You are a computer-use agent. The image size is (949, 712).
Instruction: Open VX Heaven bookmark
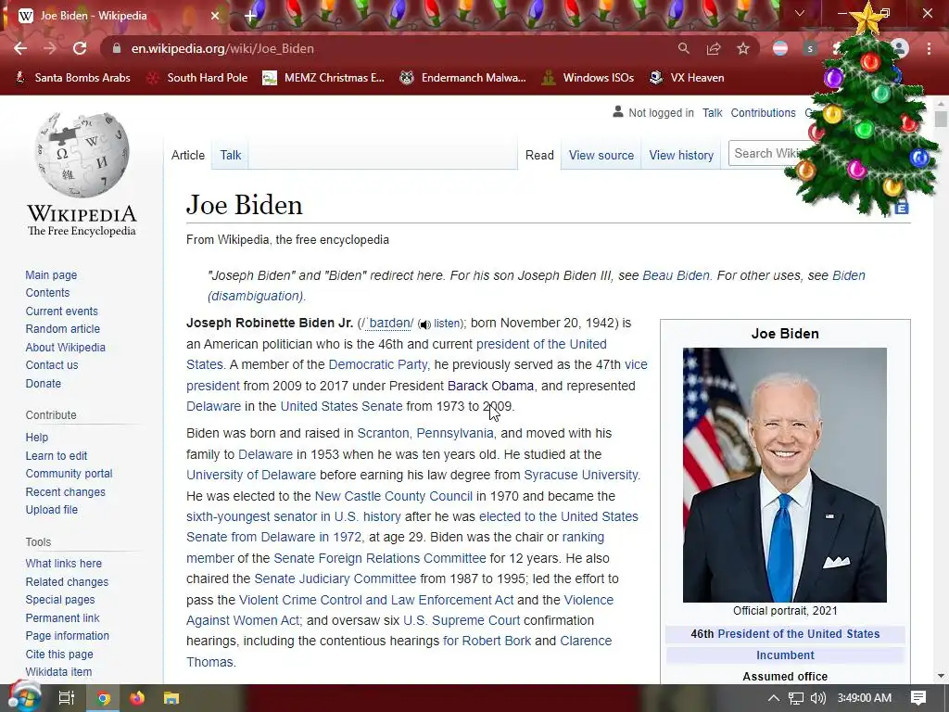click(x=687, y=78)
